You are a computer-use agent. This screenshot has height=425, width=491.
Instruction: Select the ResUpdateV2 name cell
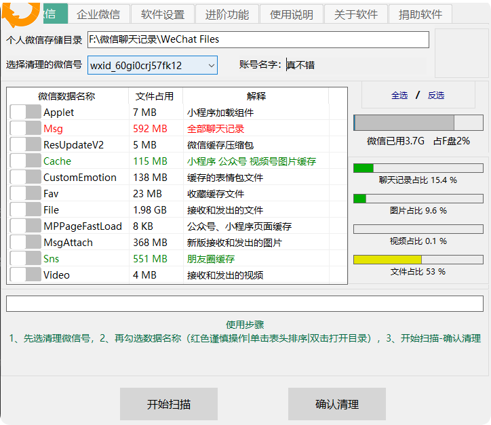(74, 144)
